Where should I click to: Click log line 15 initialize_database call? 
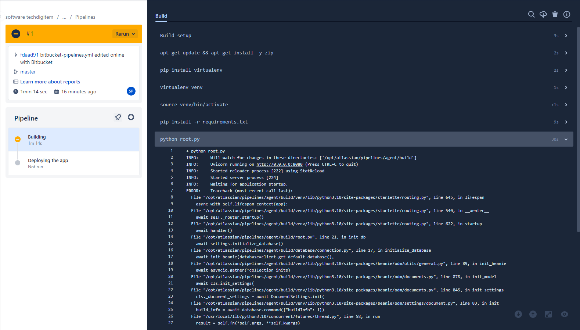click(239, 244)
